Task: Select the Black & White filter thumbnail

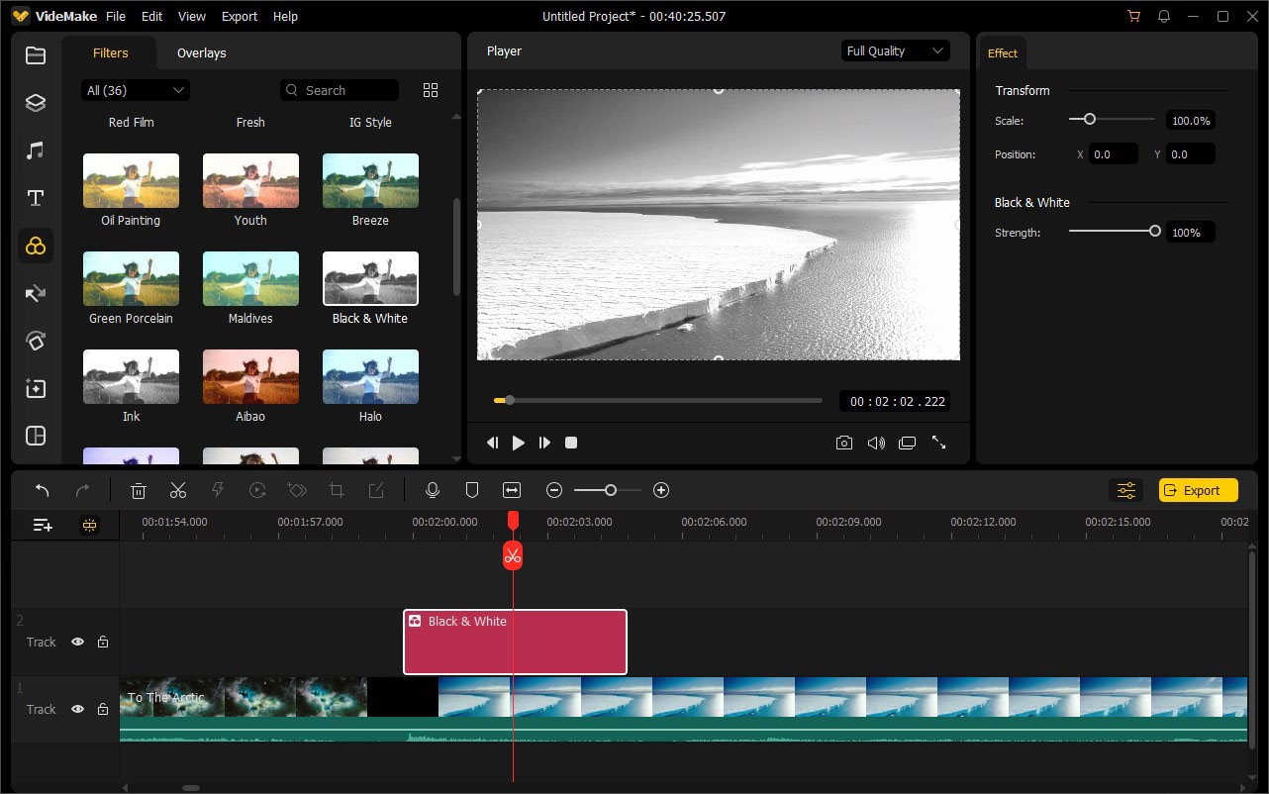Action: (369, 277)
